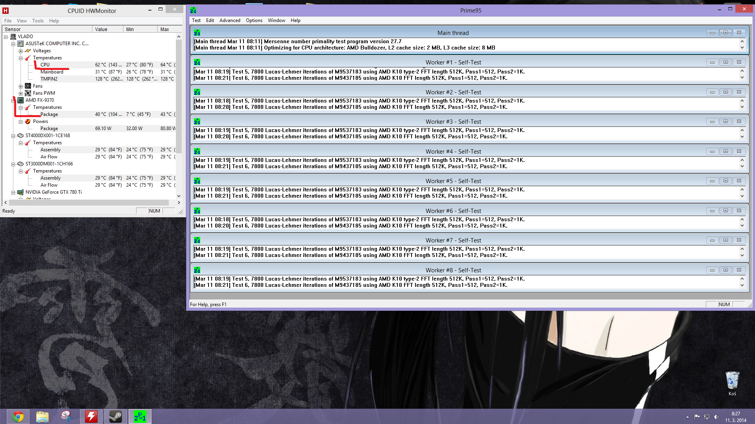Open the HWMonitor File menu
The height and width of the screenshot is (424, 755).
[8, 21]
